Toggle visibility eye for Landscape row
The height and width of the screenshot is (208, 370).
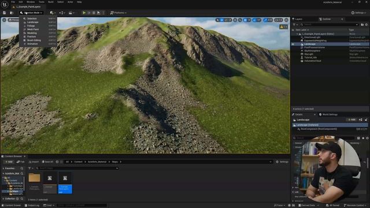[293, 44]
